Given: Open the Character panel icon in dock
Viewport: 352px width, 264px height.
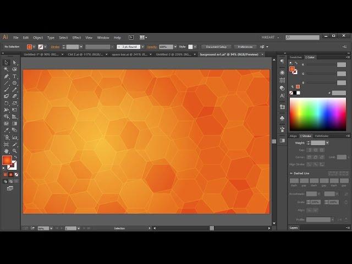Looking at the screenshot, I should tap(282, 96).
